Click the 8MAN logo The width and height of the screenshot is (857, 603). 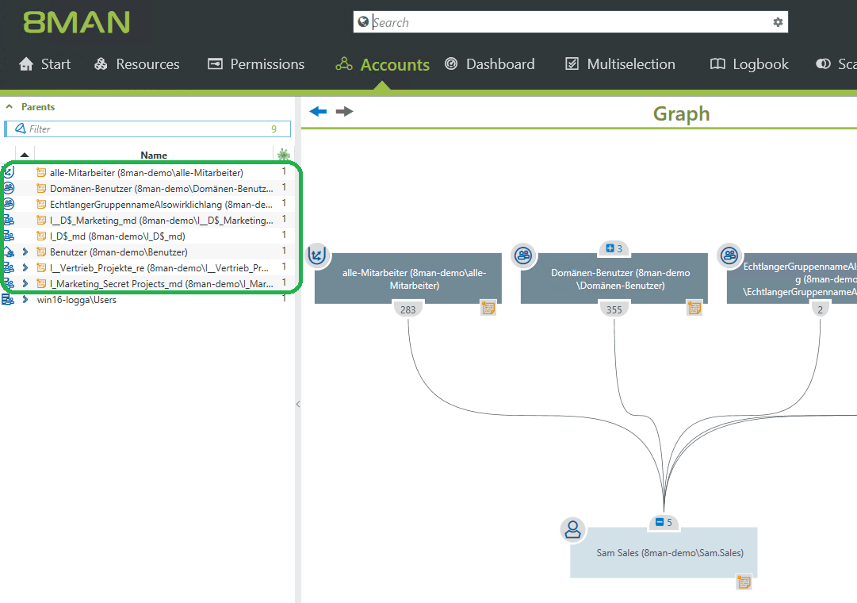point(77,22)
